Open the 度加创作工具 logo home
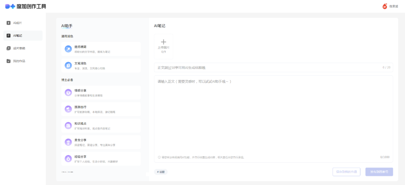Image resolution: width=405 pixels, height=185 pixels. point(25,6)
